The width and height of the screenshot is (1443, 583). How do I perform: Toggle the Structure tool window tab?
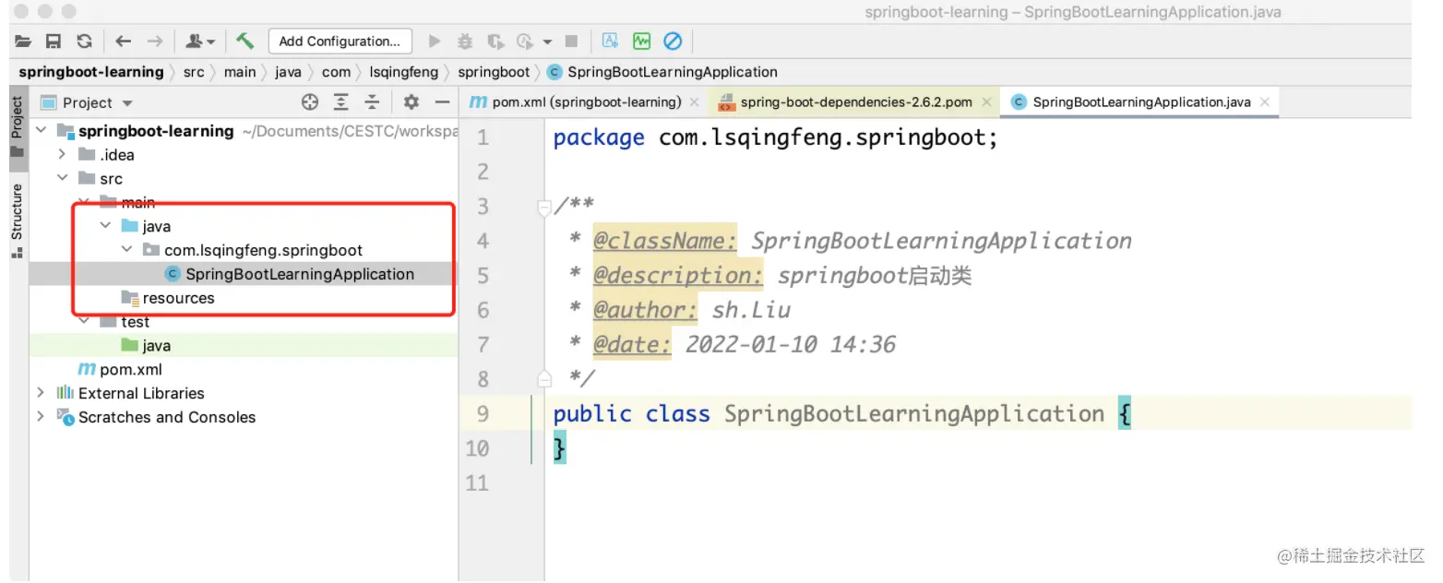[x=17, y=221]
